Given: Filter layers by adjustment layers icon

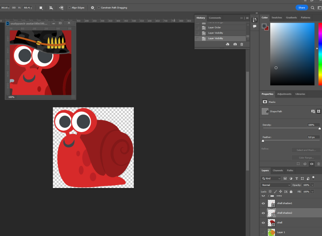Looking at the screenshot, I should (x=291, y=178).
